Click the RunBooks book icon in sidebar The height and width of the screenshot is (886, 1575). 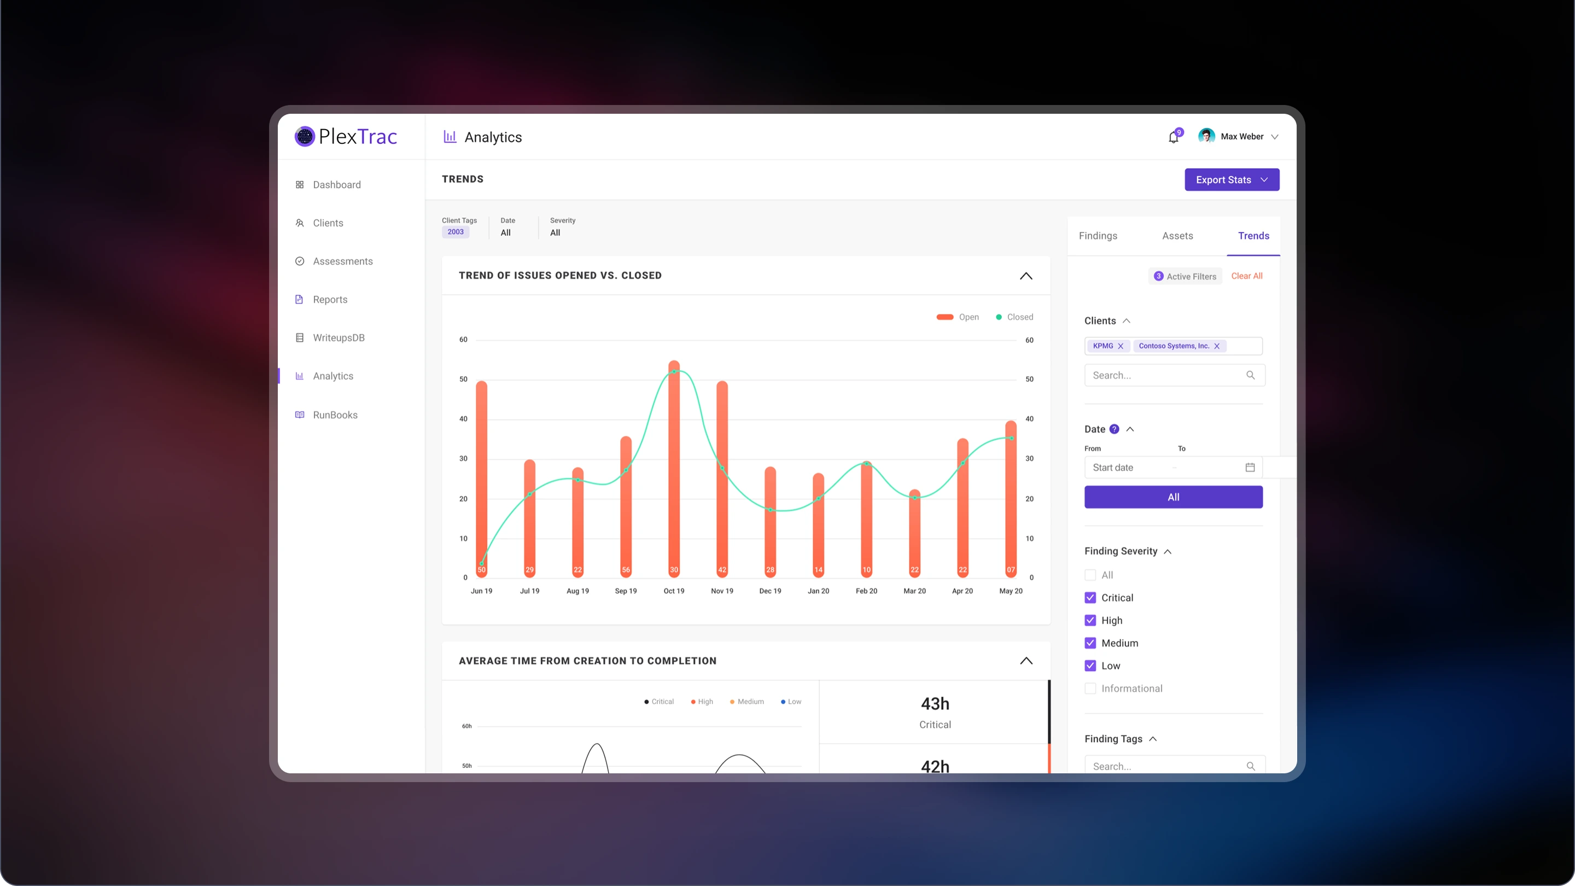pyautogui.click(x=300, y=415)
